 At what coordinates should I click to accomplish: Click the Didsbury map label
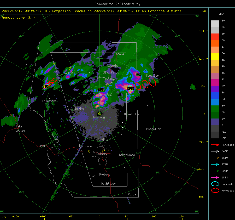[x=99, y=117]
